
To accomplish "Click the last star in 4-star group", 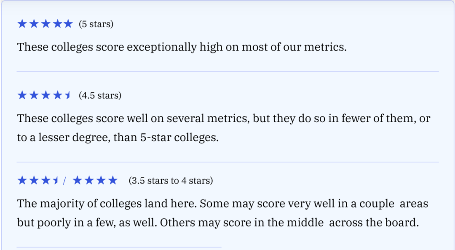I will pyautogui.click(x=112, y=180).
